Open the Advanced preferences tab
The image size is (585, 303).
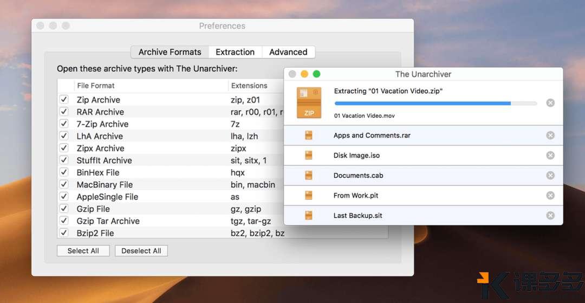pos(288,52)
